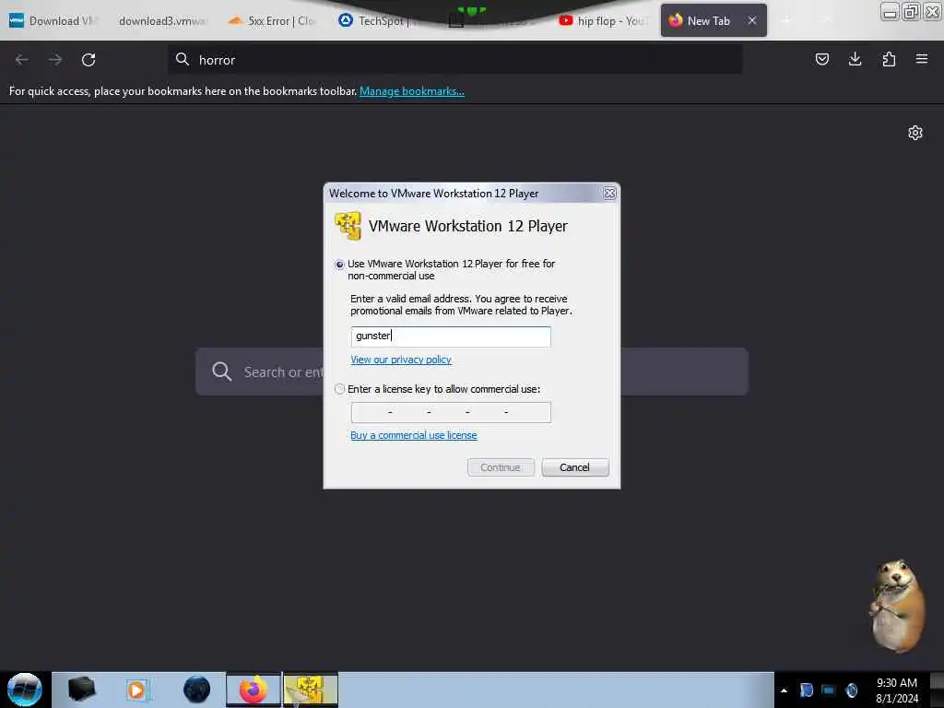Switch to the hip flop YouTube tab

point(604,21)
